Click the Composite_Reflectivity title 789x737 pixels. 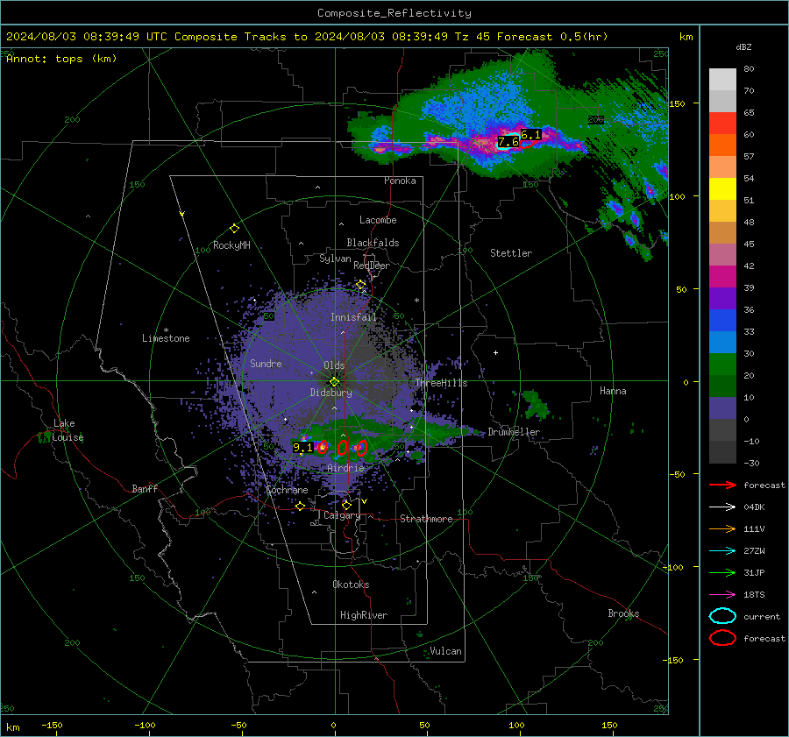394,13
